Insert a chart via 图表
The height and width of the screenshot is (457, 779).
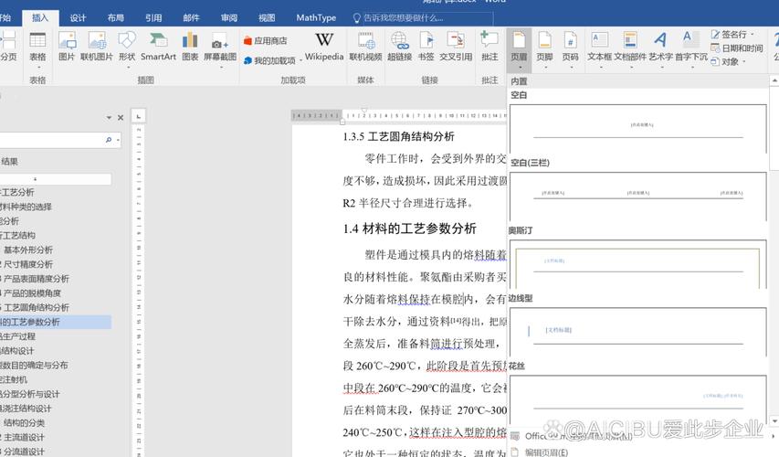190,47
